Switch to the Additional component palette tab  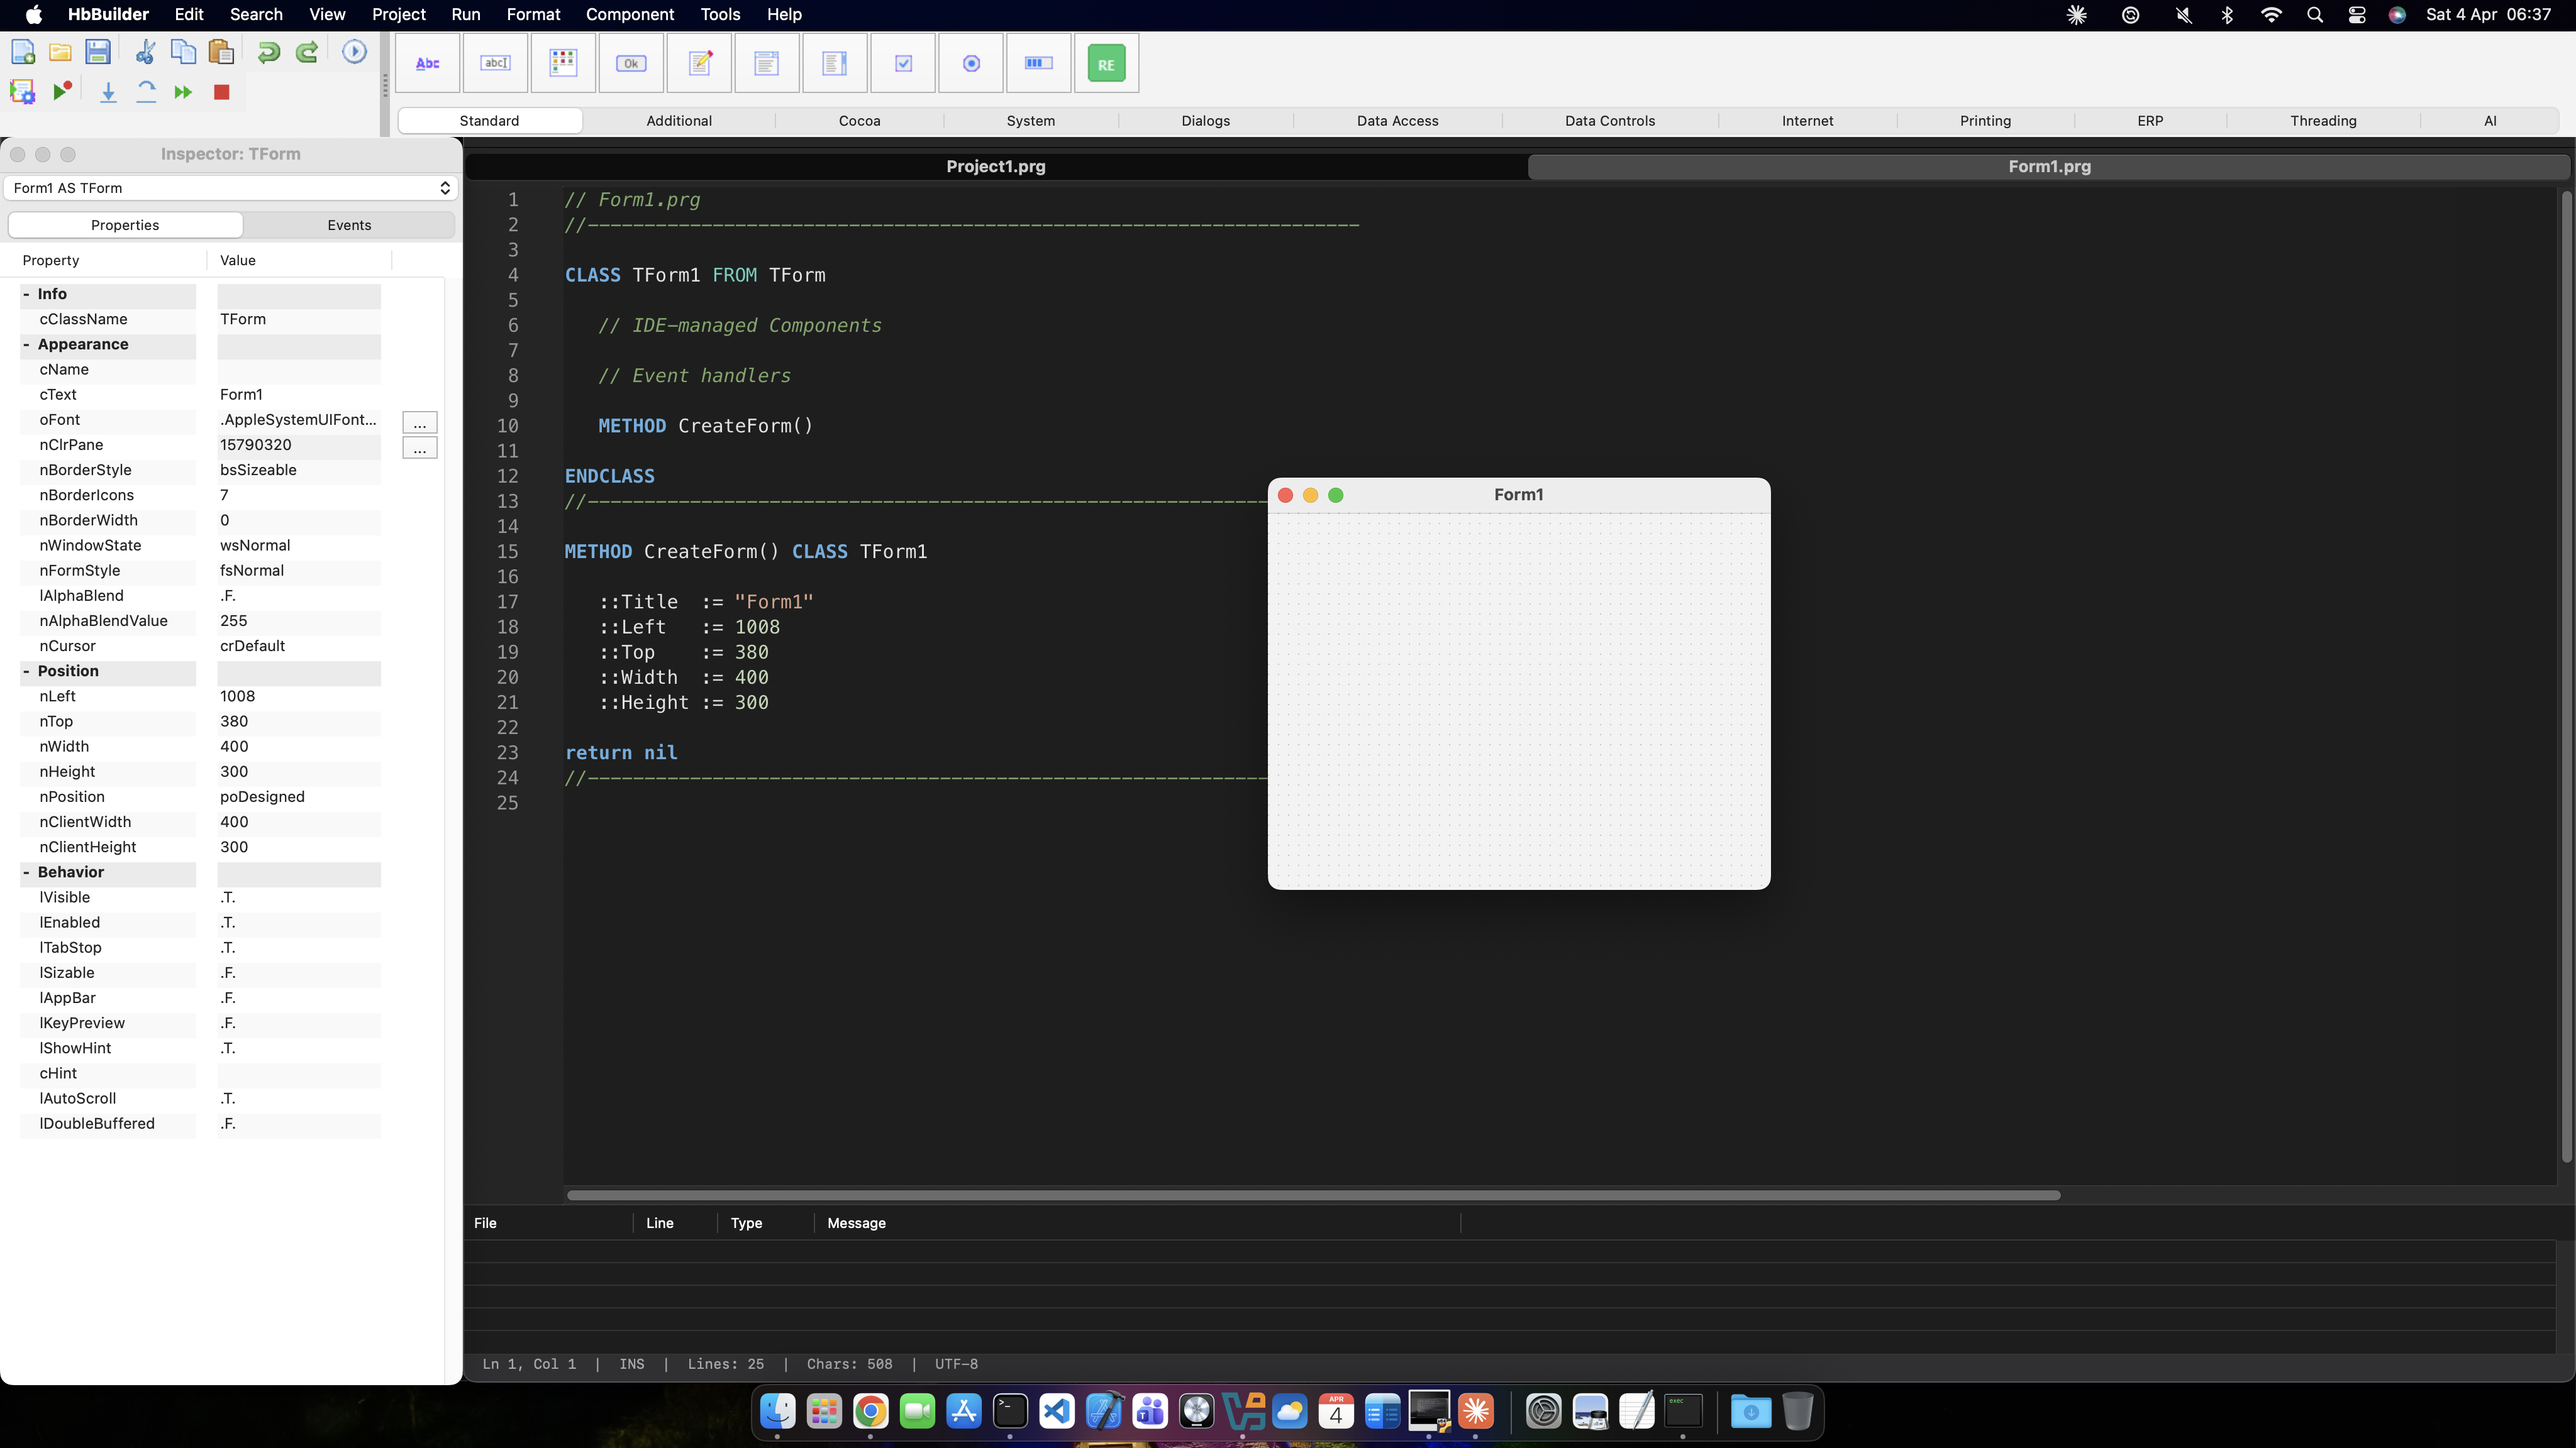point(678,120)
